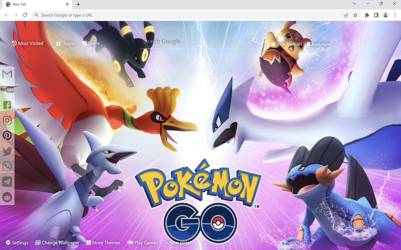Open Reddit sidebar shortcut
The height and width of the screenshot is (250, 401).
tap(7, 197)
